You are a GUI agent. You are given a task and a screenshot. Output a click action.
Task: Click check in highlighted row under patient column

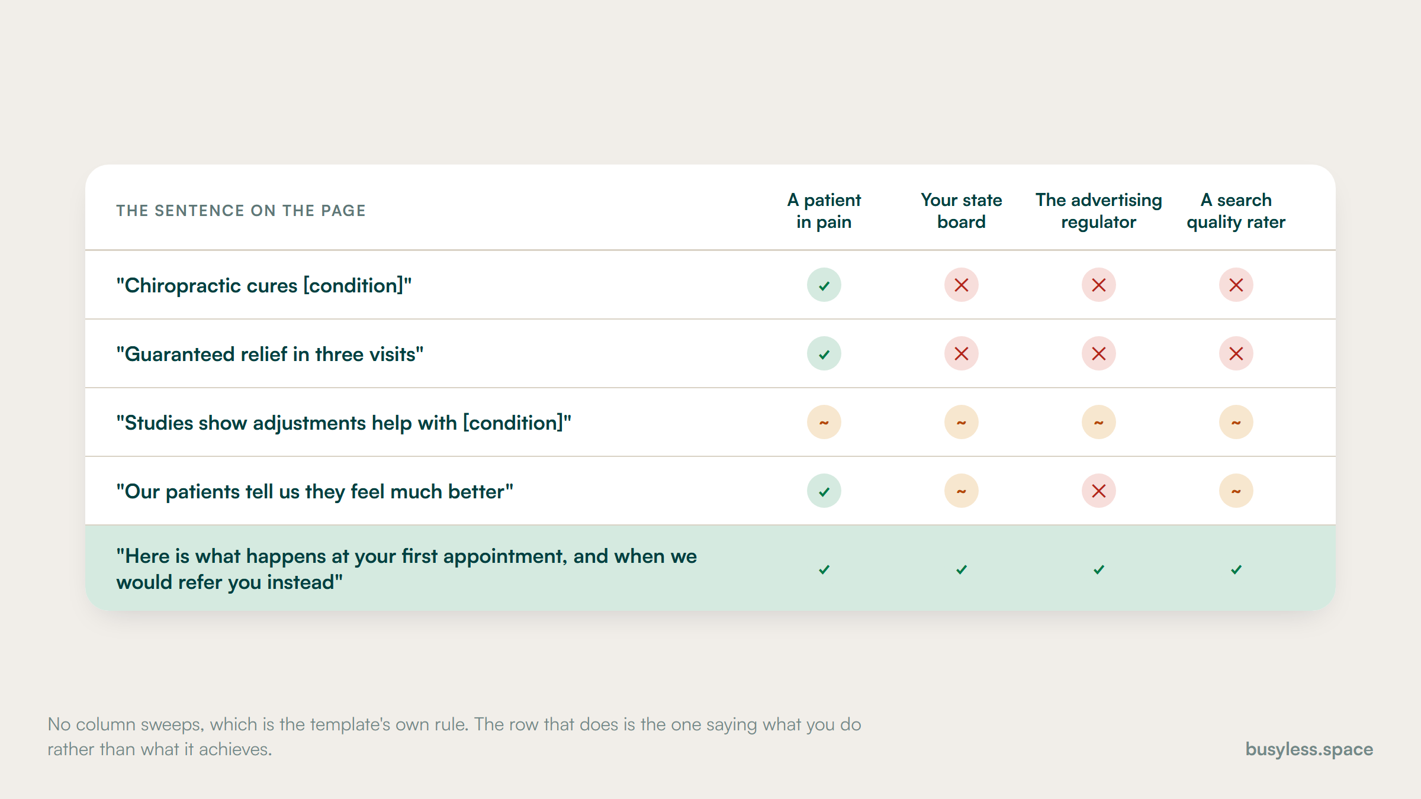(x=824, y=569)
